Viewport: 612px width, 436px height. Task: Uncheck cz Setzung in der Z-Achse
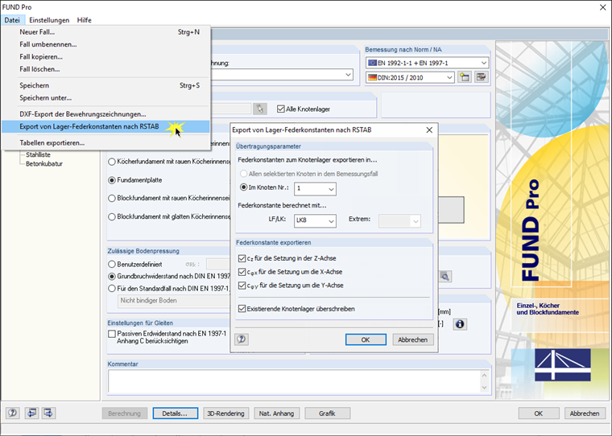pyautogui.click(x=242, y=258)
